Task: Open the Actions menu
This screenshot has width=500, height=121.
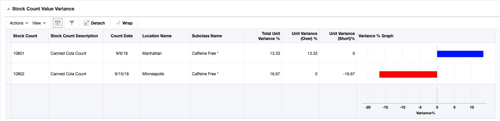Action: [19, 23]
